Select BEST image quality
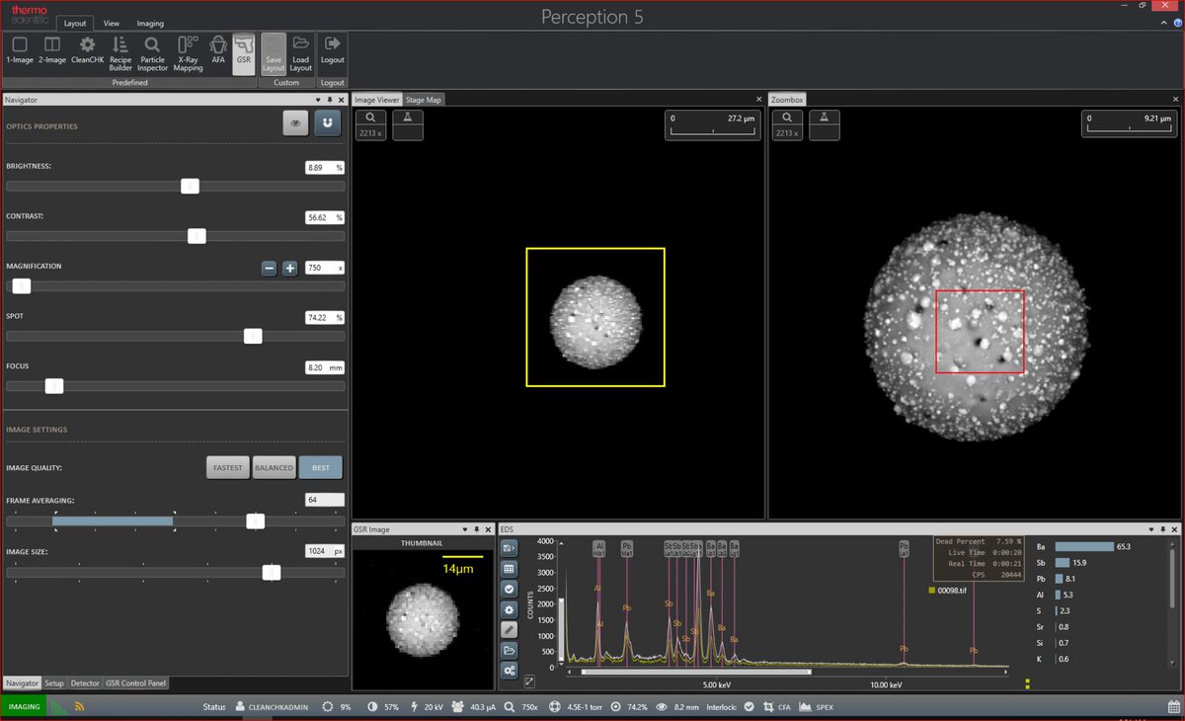This screenshot has height=721, width=1185. coord(321,467)
